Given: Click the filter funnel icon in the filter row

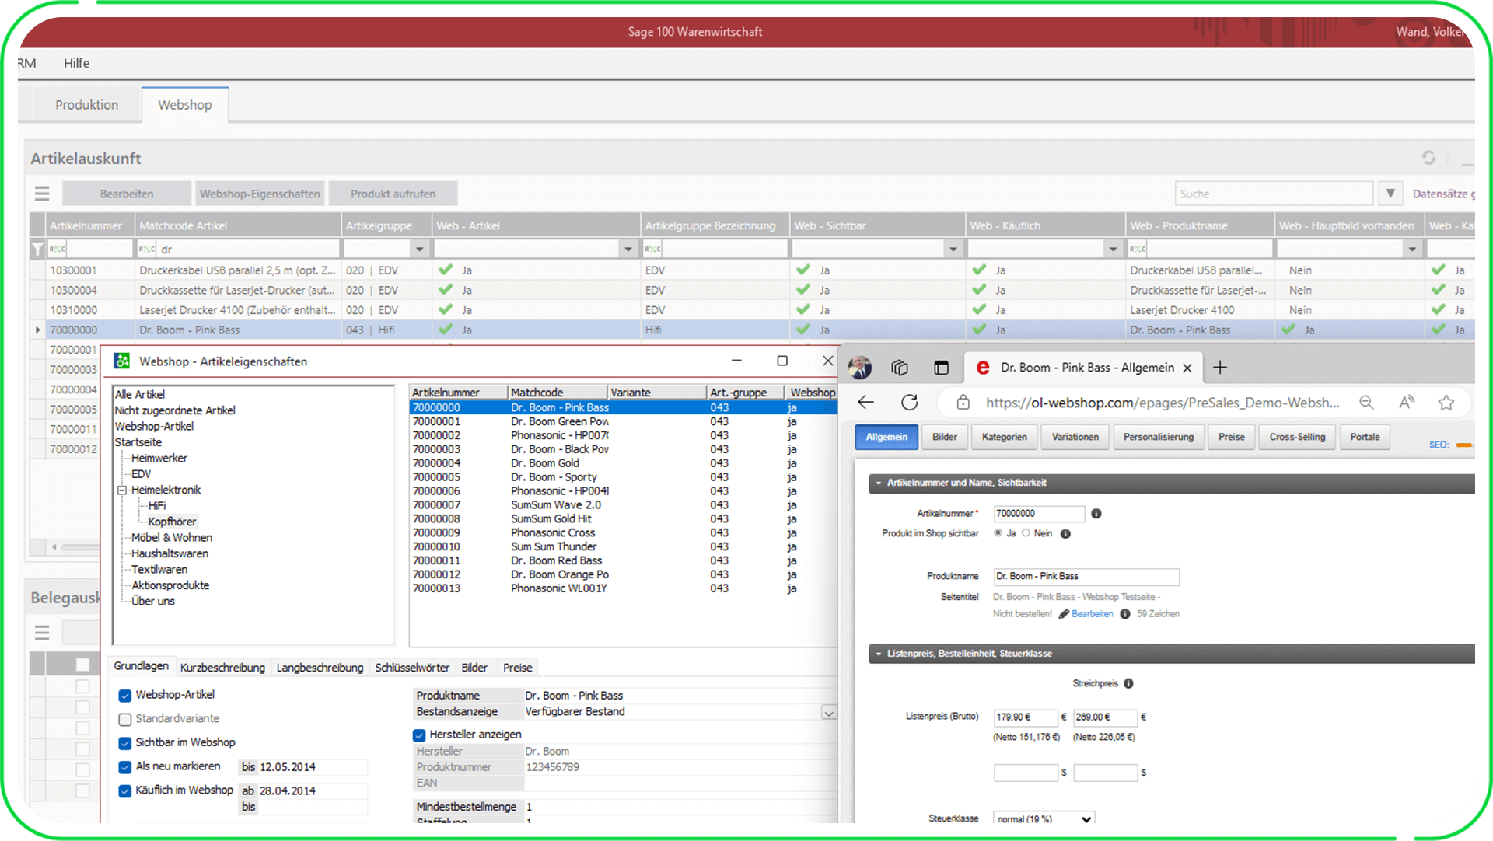Looking at the screenshot, I should tap(37, 249).
